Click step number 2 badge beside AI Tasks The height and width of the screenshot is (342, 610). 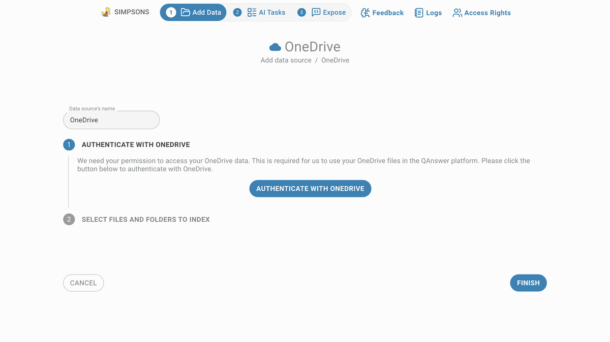click(237, 12)
